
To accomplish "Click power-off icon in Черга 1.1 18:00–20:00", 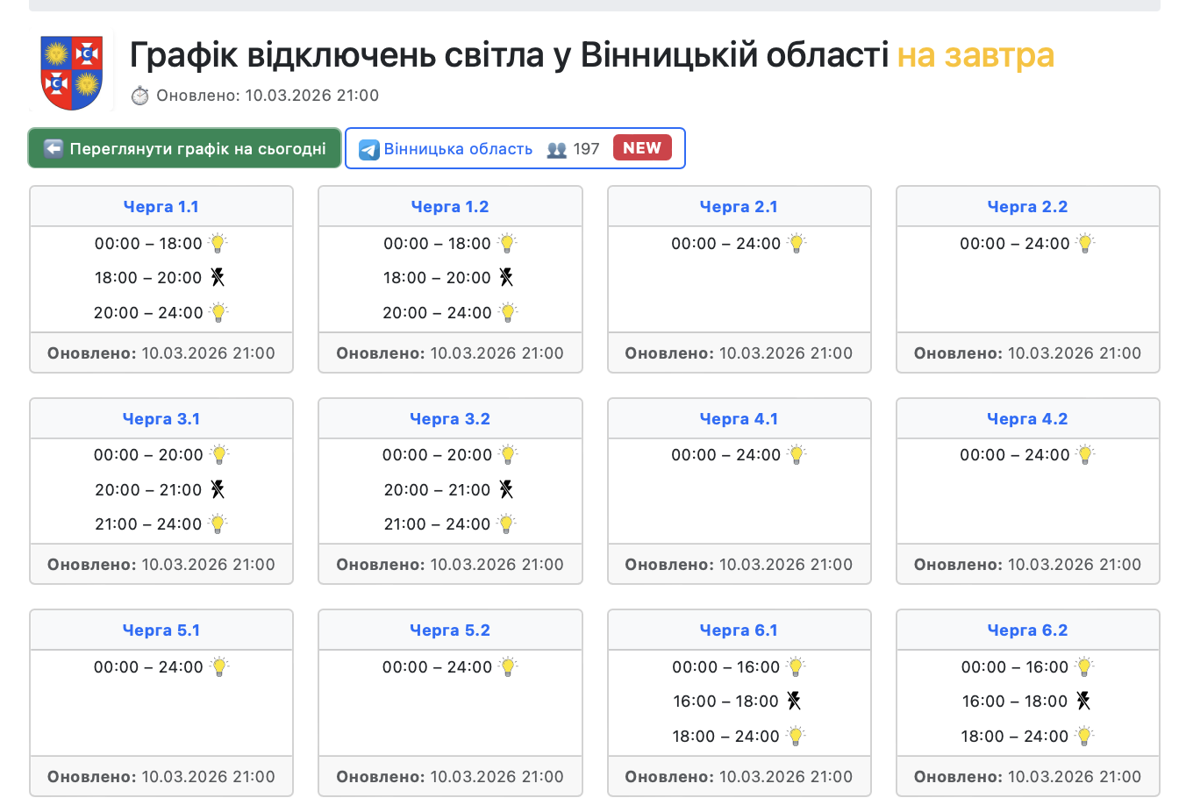I will click(x=218, y=278).
